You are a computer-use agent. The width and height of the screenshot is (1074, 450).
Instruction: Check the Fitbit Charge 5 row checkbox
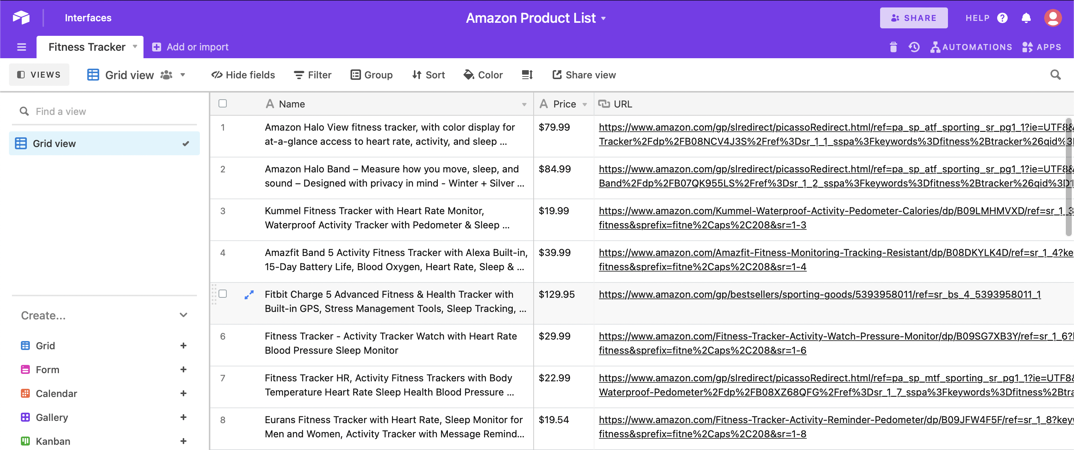pyautogui.click(x=222, y=294)
